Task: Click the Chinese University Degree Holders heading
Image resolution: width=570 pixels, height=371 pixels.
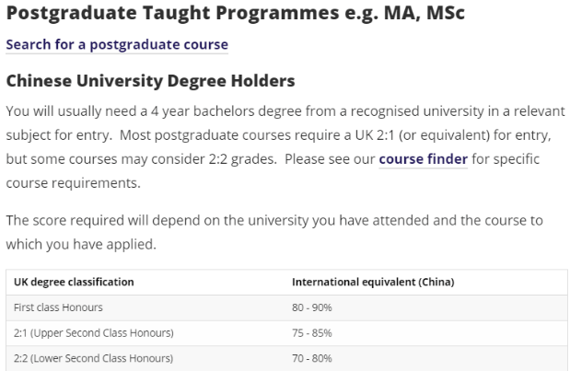Action: point(150,81)
